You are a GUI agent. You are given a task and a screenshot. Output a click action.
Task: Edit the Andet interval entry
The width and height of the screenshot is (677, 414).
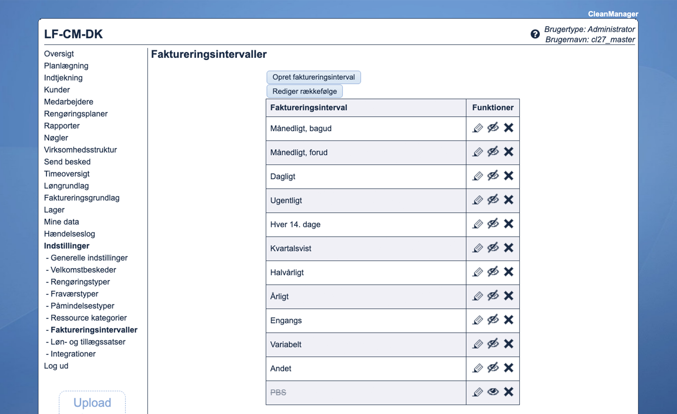[478, 368]
